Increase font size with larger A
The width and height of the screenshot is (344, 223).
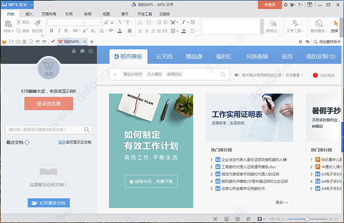coord(106,22)
